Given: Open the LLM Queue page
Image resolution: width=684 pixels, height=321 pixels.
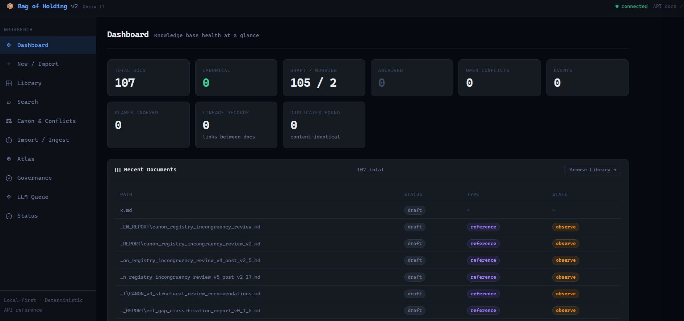Looking at the screenshot, I should (48, 197).
